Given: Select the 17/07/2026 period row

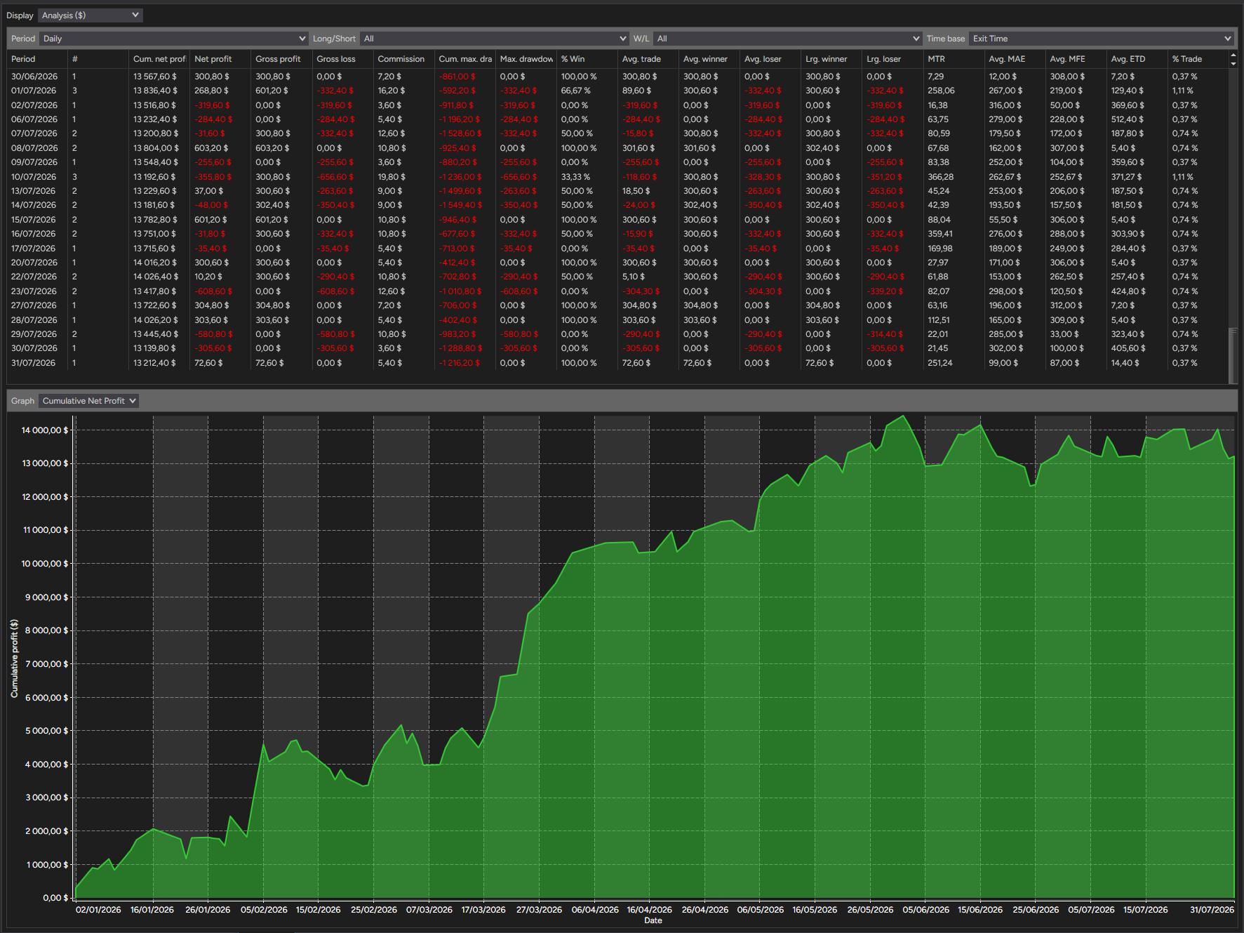Looking at the screenshot, I should click(617, 249).
